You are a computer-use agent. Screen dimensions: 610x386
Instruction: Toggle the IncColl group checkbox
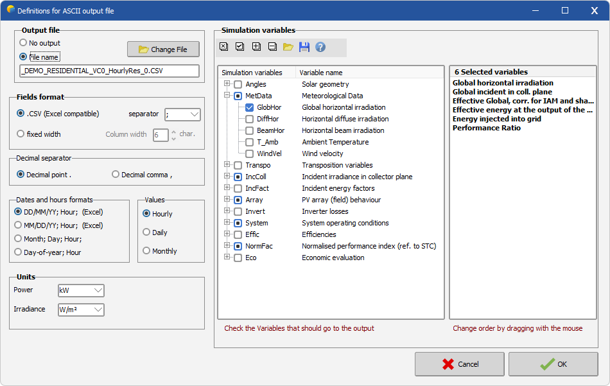tap(238, 177)
